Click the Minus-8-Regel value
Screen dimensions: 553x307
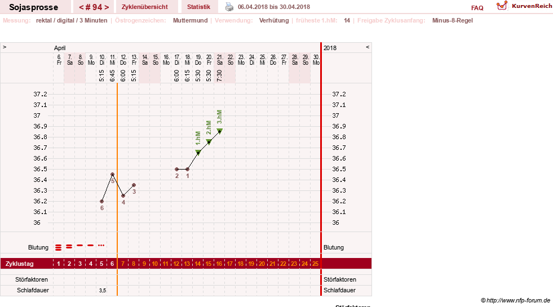pos(453,20)
